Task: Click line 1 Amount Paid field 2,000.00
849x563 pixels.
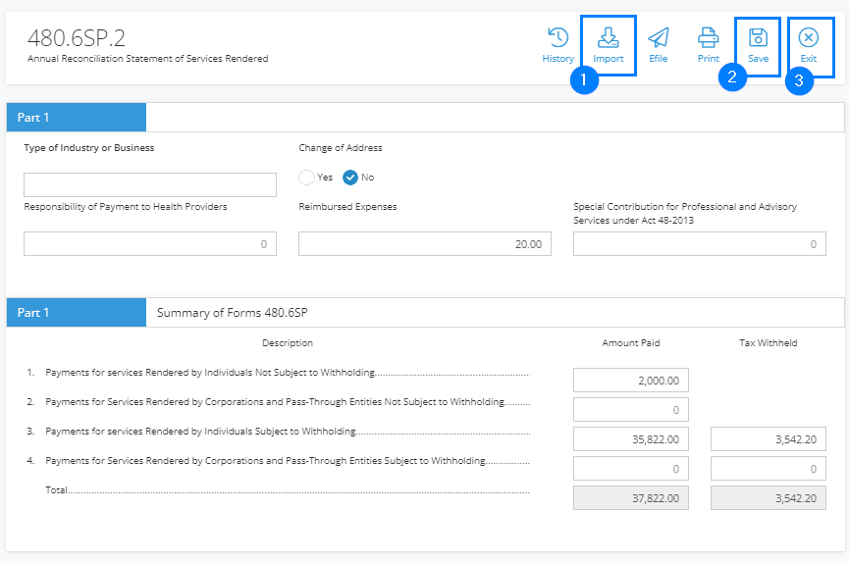Action: pos(631,380)
